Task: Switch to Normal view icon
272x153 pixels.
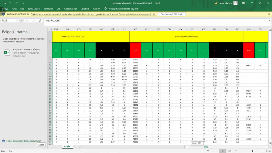Action: tap(223, 151)
